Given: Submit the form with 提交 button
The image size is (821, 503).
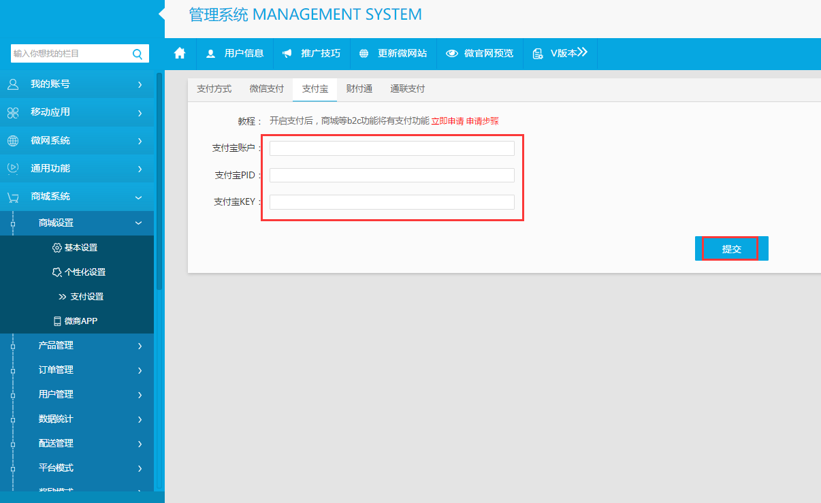Looking at the screenshot, I should coord(732,248).
